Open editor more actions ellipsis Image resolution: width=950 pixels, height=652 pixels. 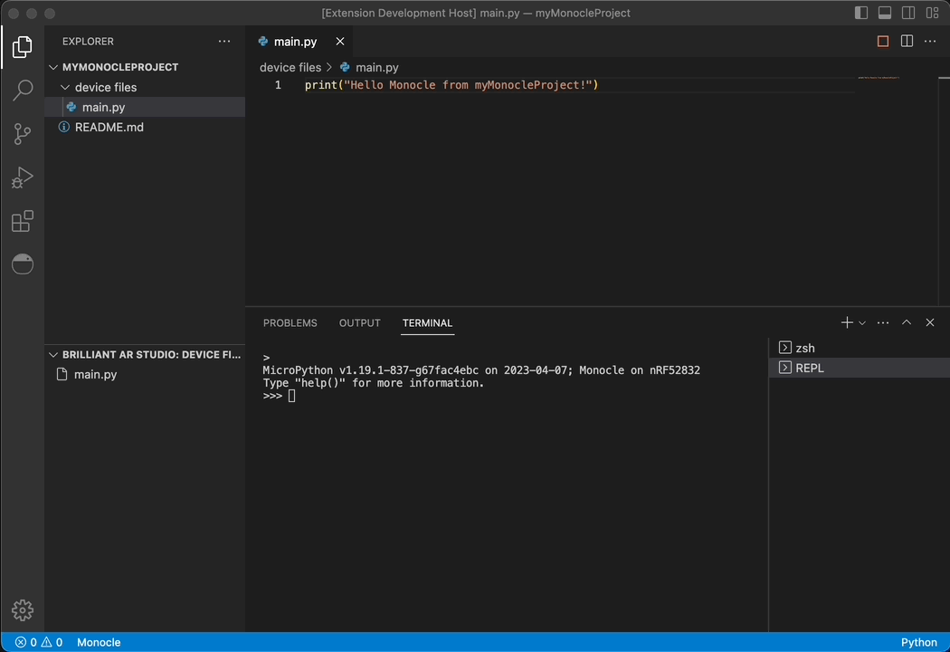coord(930,42)
